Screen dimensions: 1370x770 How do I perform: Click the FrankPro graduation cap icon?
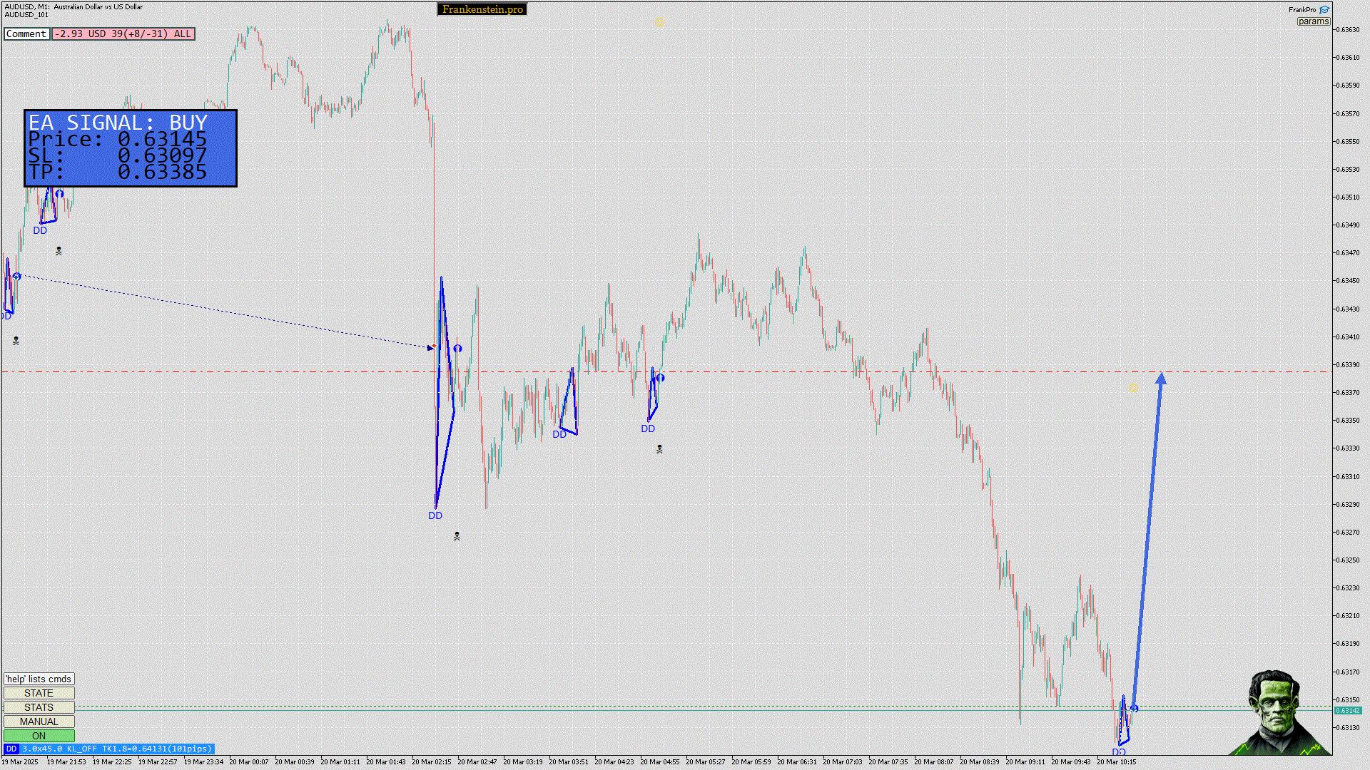(1324, 10)
